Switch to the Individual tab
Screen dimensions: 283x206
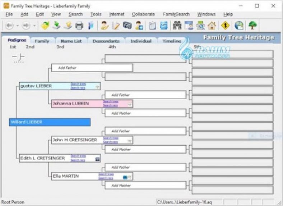141,41
